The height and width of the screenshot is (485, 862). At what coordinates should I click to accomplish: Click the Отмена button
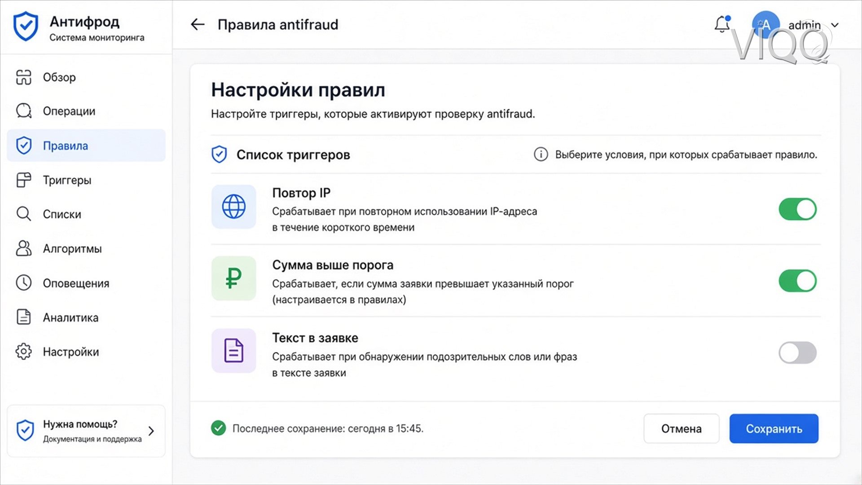pyautogui.click(x=681, y=428)
